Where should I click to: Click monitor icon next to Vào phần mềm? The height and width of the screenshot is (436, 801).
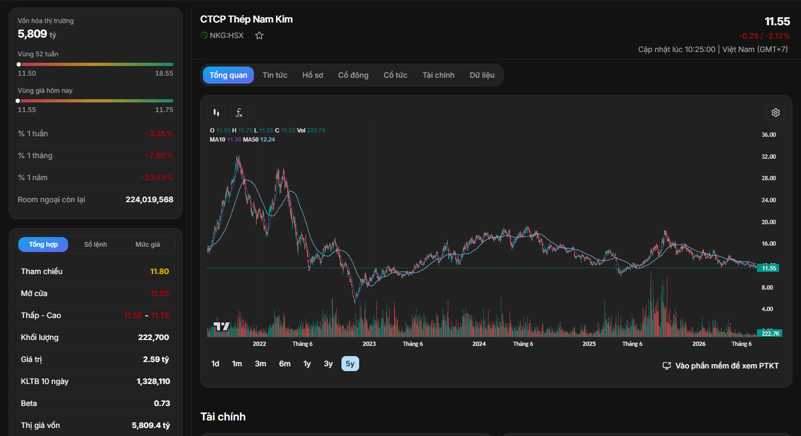667,366
